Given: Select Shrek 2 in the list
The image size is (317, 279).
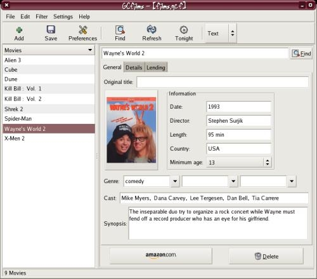Looking at the screenshot, I should 49,109.
